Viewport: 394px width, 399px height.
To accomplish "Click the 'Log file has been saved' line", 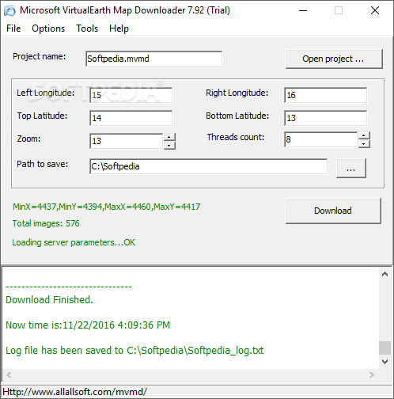I will (x=134, y=351).
